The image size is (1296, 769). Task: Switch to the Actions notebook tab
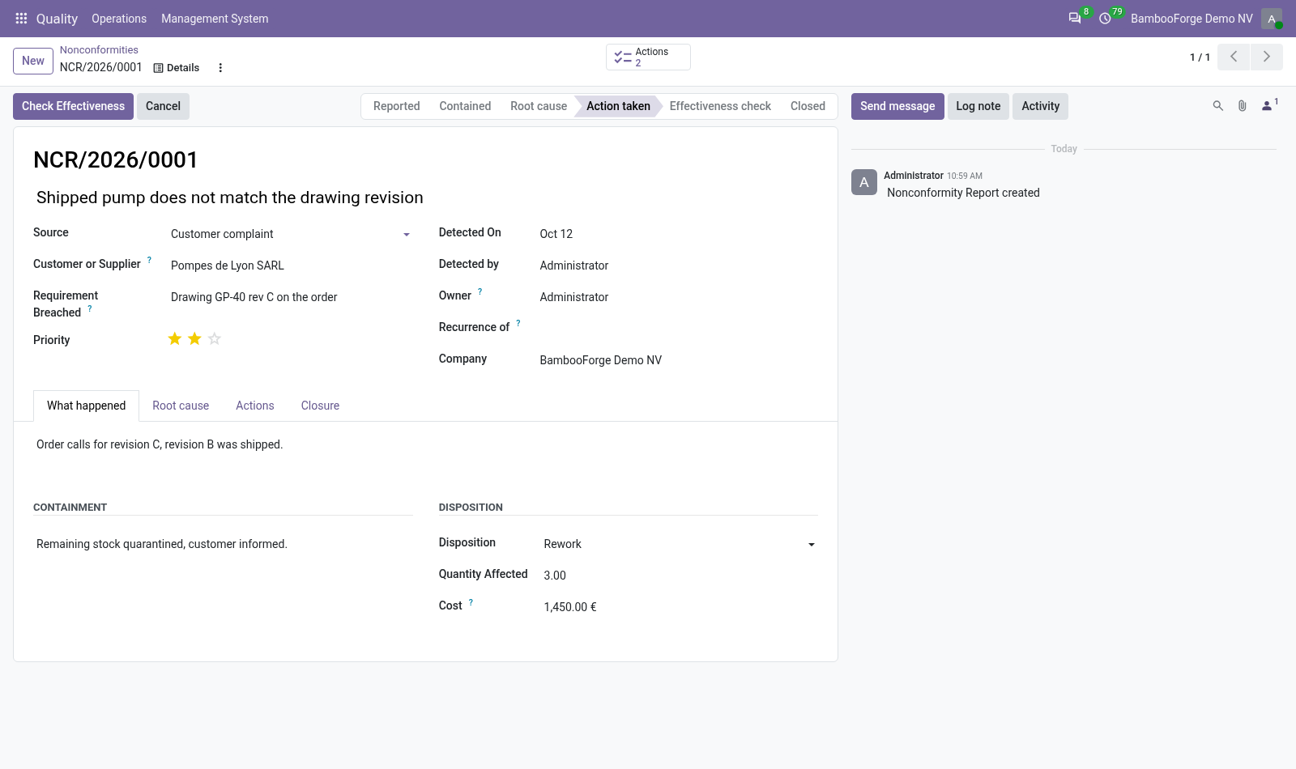coord(255,406)
